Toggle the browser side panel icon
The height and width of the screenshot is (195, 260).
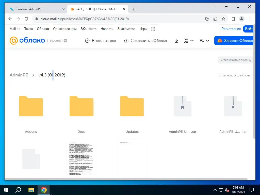(x=234, y=19)
